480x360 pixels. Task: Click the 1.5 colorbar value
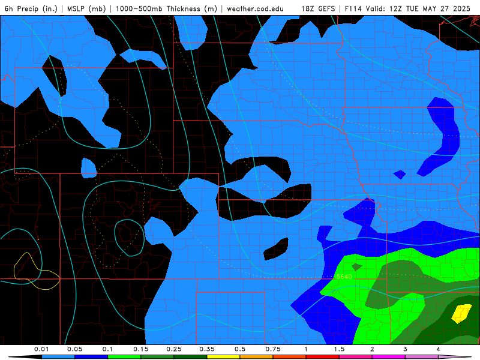point(339,349)
